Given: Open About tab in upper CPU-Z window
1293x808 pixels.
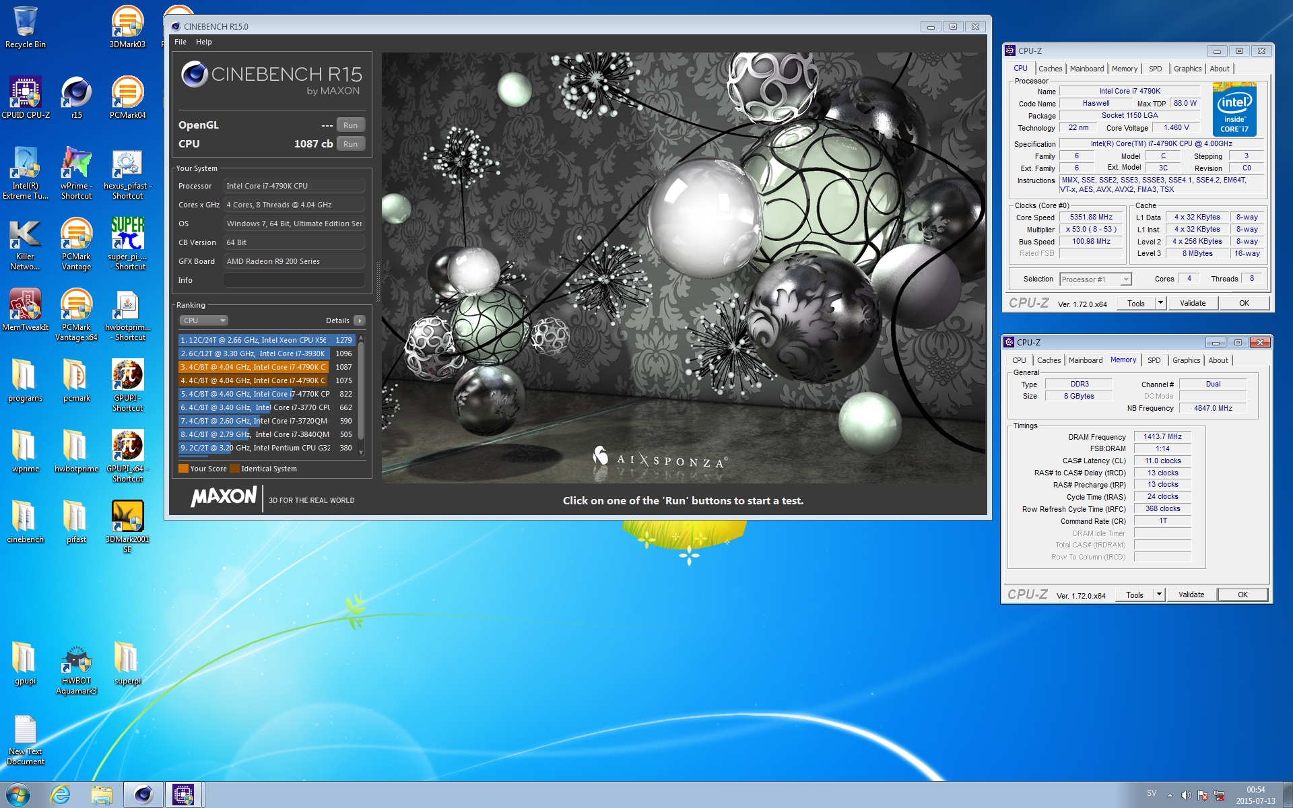Looking at the screenshot, I should pyautogui.click(x=1219, y=69).
